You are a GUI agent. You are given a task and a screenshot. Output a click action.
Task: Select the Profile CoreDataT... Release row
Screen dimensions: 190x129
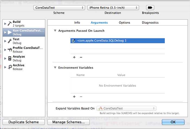click(24, 50)
